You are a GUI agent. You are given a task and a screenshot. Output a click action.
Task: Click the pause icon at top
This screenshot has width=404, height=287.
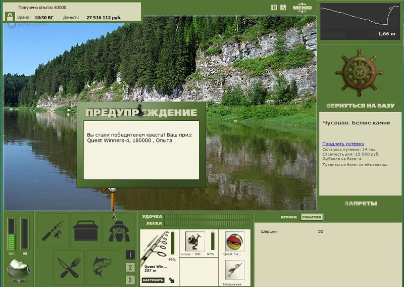274,8
